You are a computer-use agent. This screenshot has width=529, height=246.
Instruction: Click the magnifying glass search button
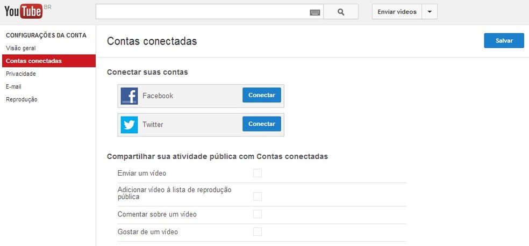tap(341, 12)
